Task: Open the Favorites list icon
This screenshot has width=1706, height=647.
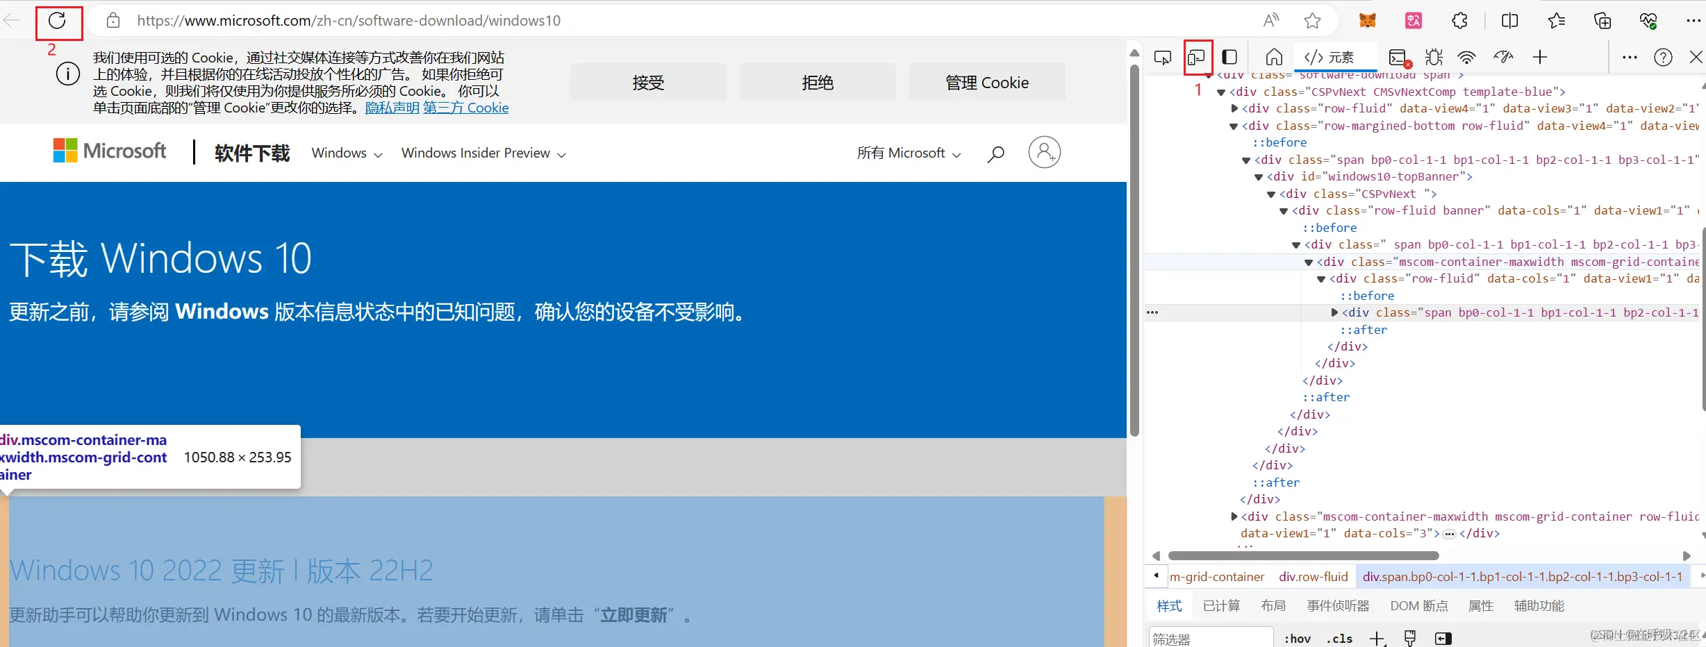Action: (1557, 21)
